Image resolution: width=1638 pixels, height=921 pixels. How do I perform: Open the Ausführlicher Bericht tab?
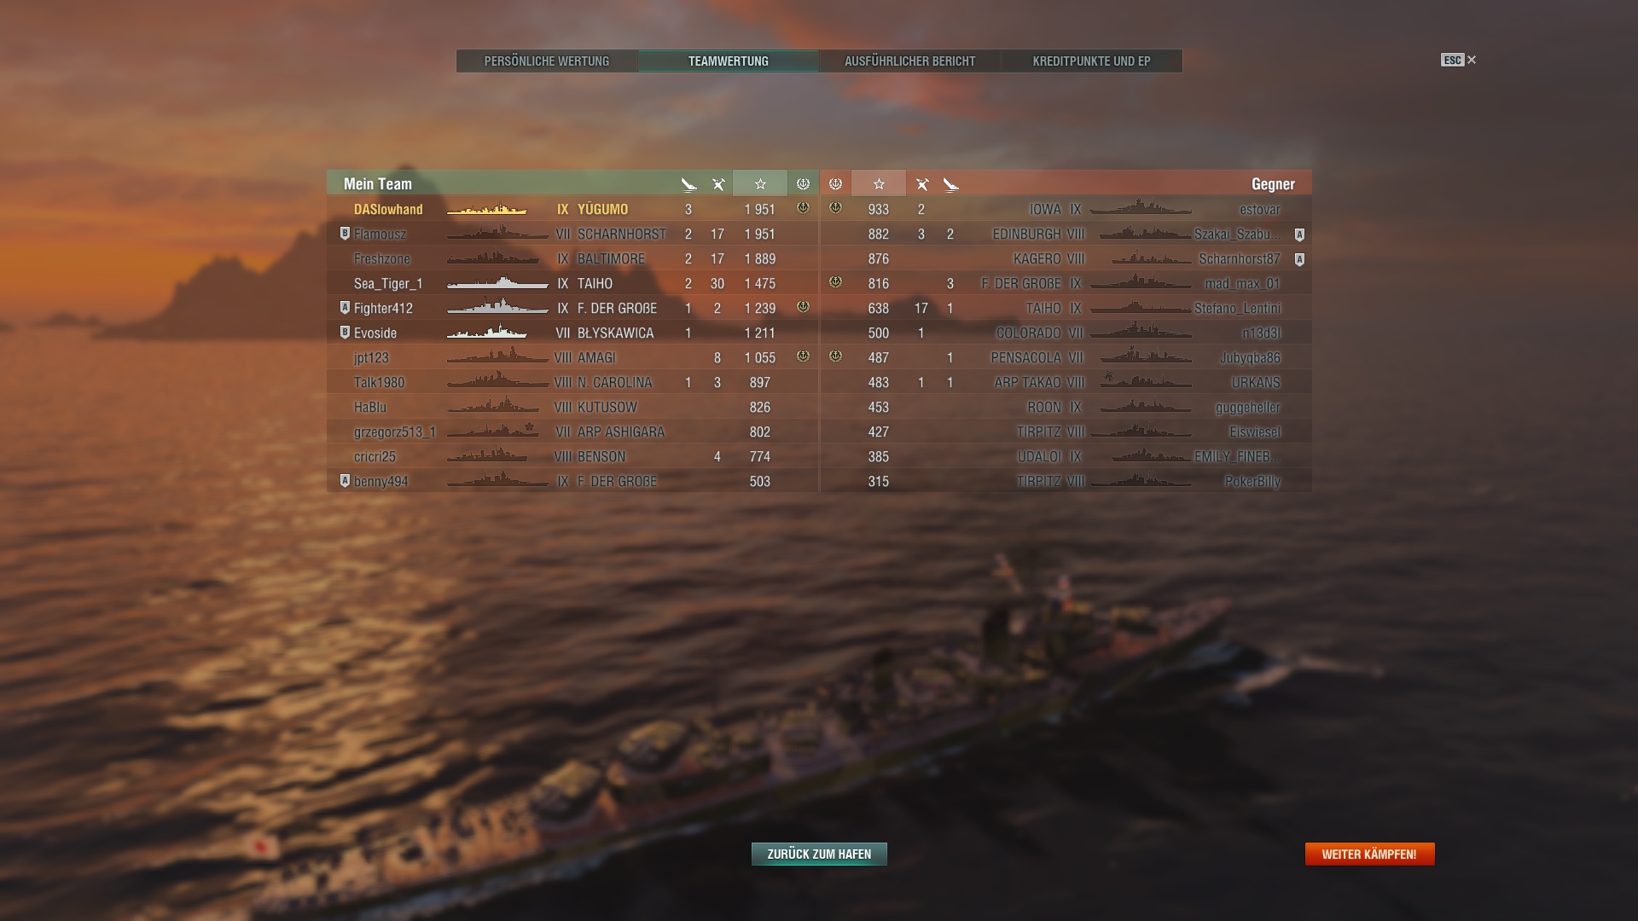click(909, 61)
